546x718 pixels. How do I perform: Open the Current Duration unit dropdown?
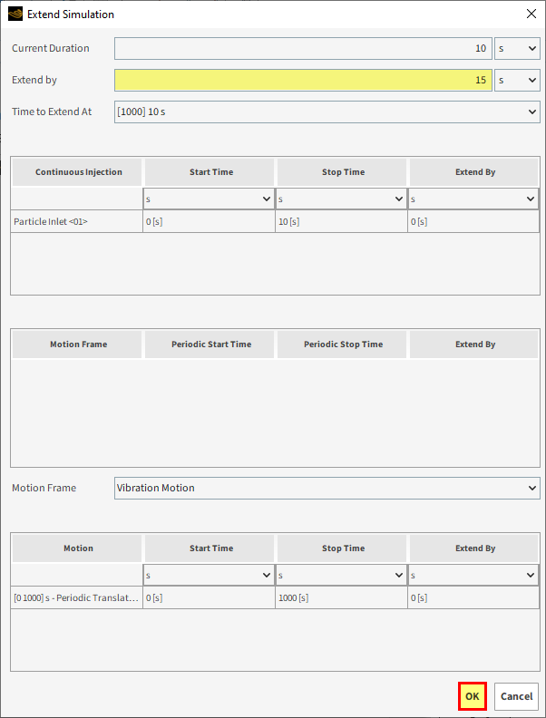pos(517,49)
